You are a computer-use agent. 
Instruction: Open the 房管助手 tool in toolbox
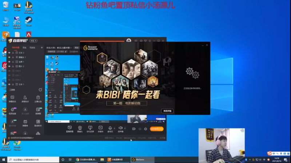tap(25, 99)
